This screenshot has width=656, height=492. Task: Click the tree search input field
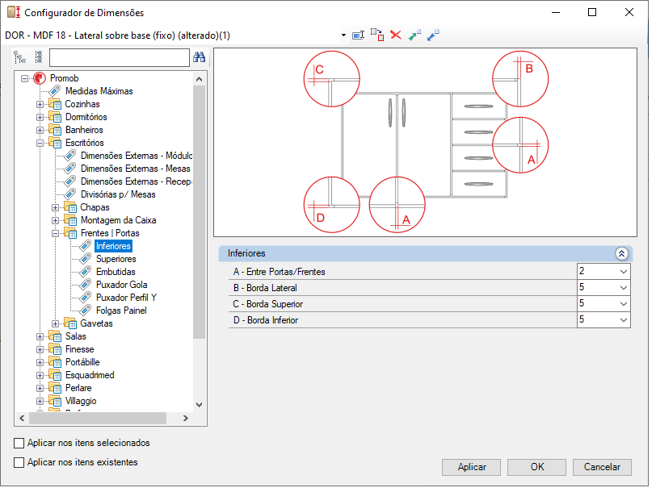coord(120,57)
